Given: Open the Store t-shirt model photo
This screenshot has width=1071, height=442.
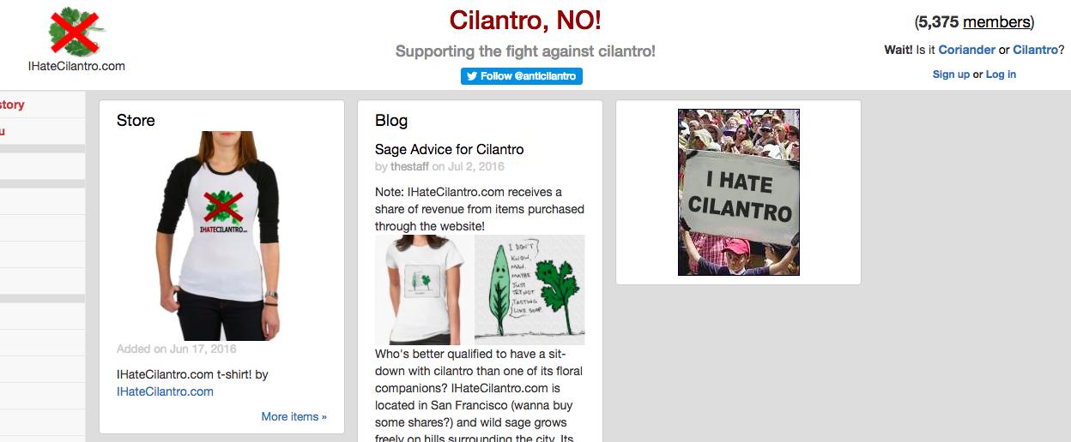Looking at the screenshot, I should pos(221,236).
